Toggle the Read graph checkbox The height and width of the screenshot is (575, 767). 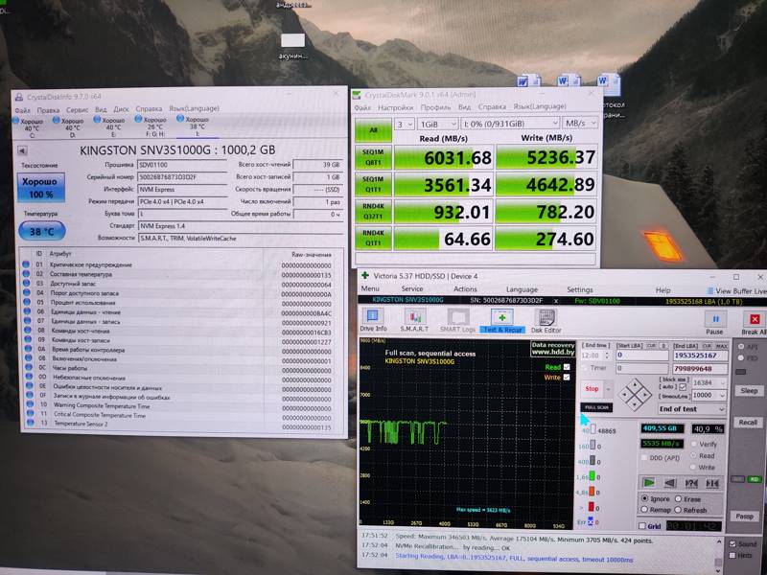click(x=567, y=367)
